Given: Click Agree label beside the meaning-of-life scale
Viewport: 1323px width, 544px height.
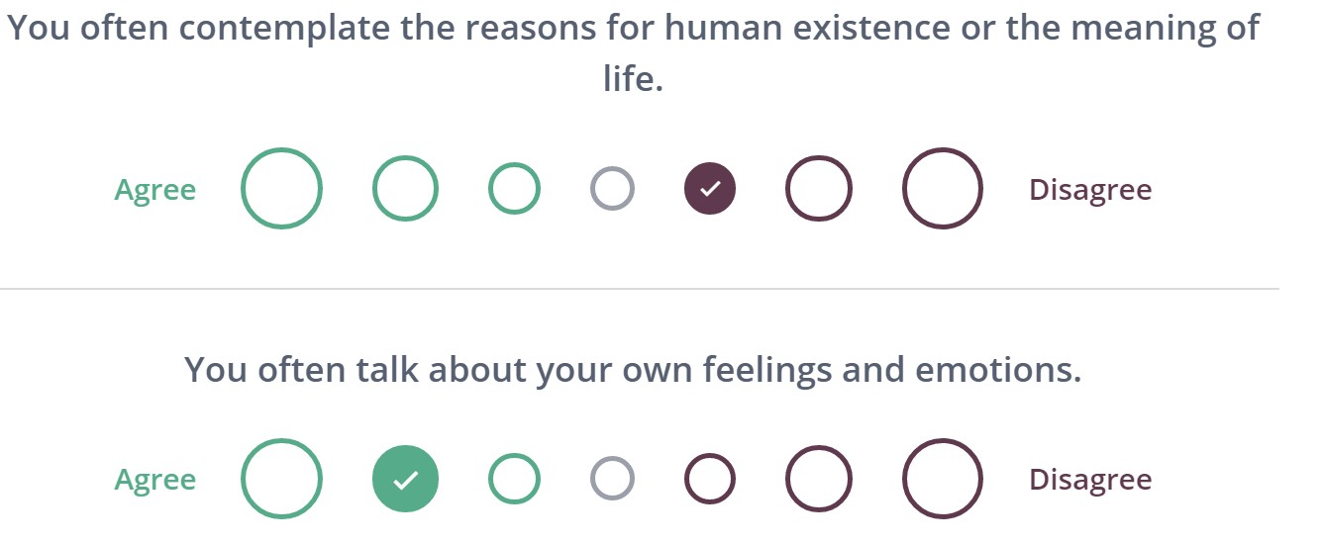Looking at the screenshot, I should click(x=155, y=189).
